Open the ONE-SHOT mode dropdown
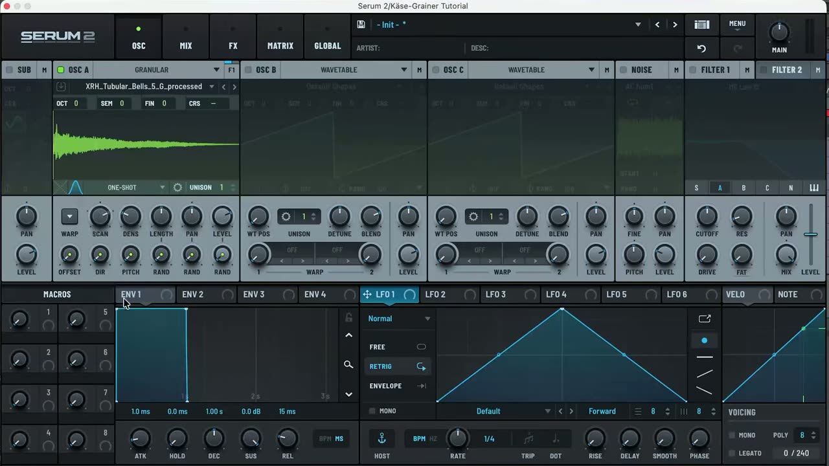 coord(127,188)
